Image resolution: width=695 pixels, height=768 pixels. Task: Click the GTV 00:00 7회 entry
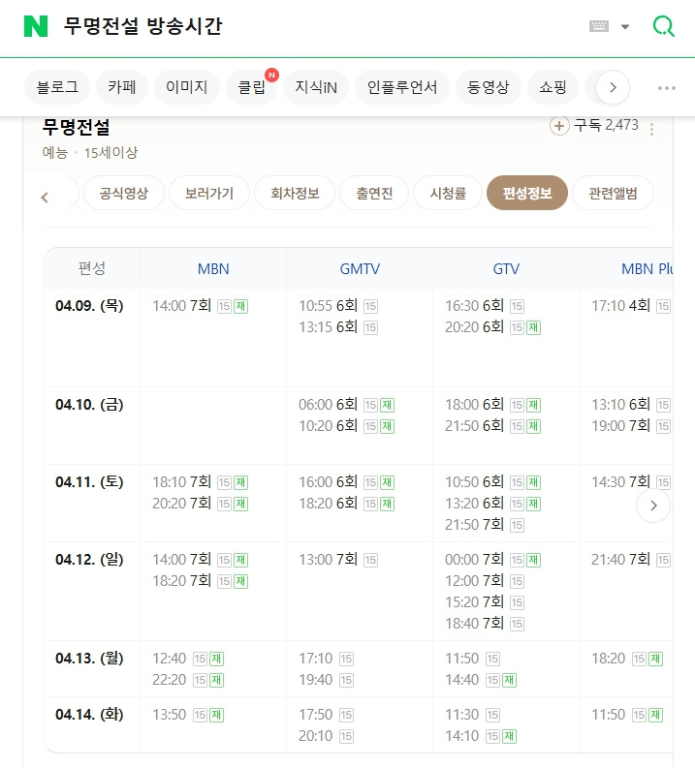click(x=493, y=560)
